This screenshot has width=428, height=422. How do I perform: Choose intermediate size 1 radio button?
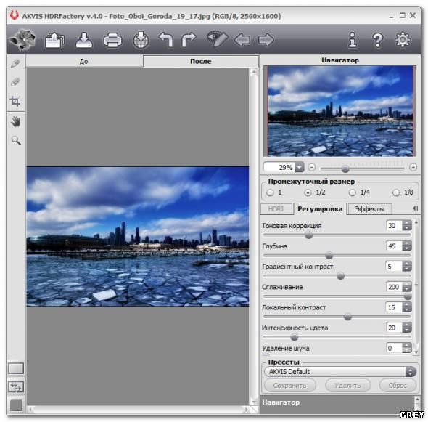click(x=270, y=192)
